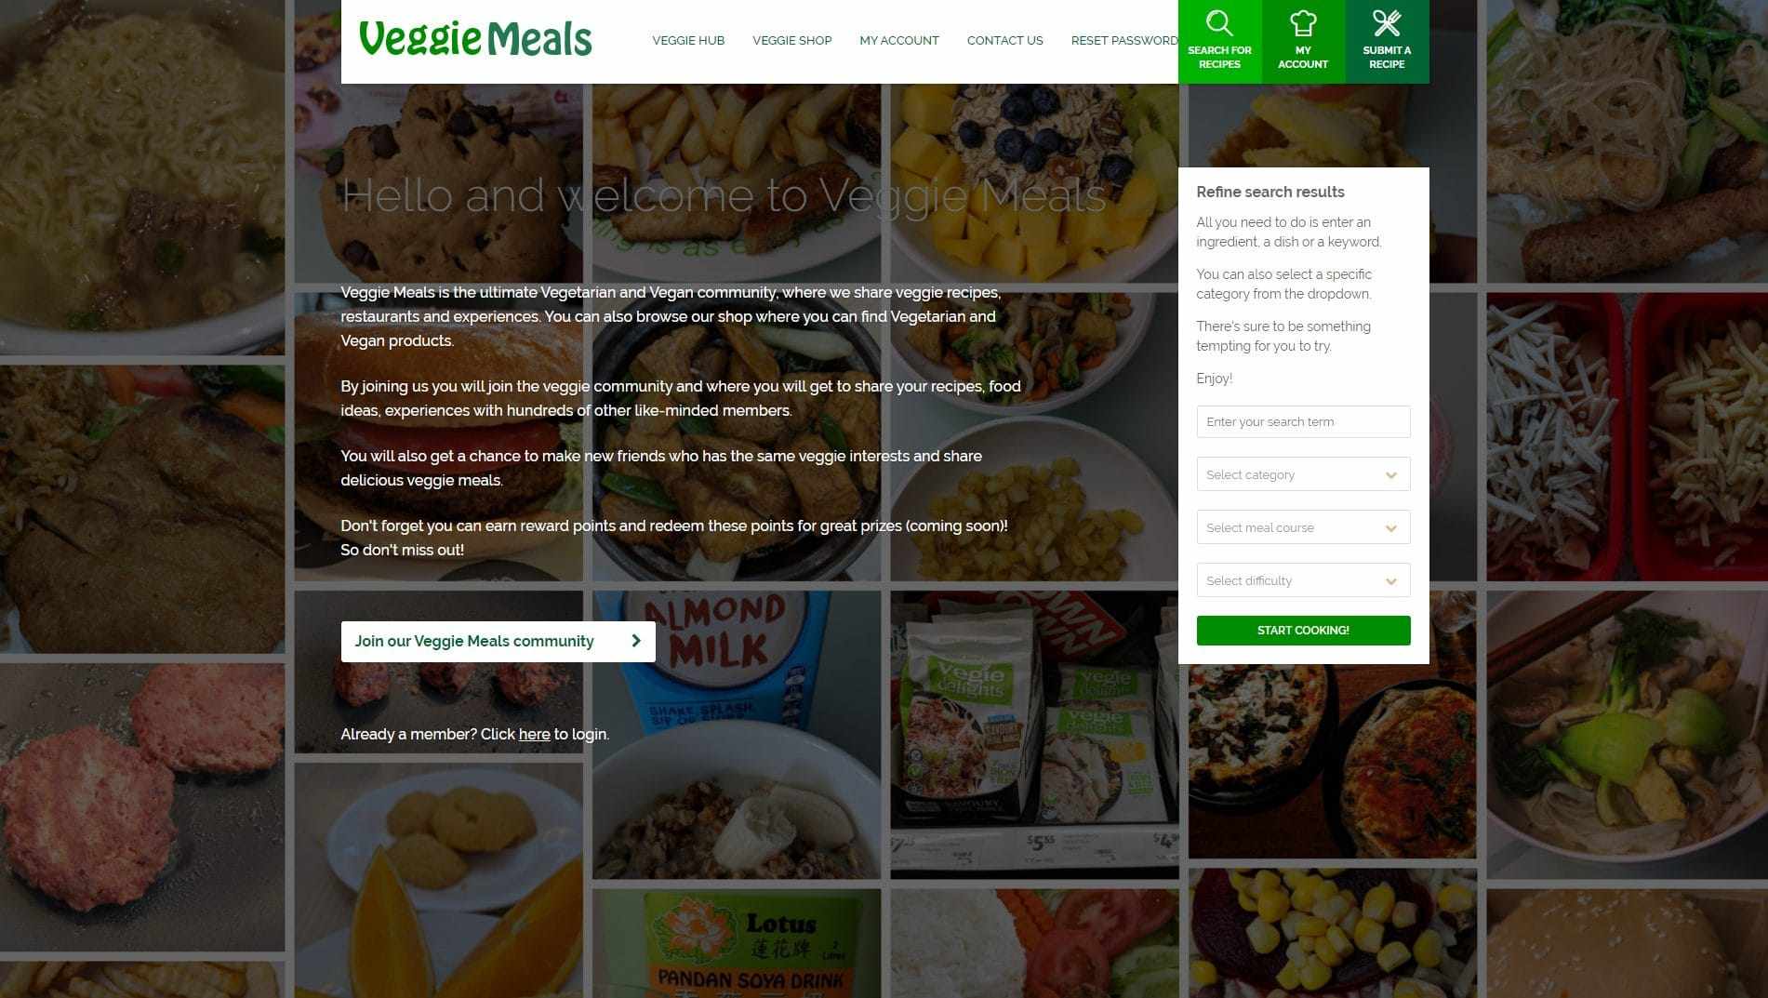The width and height of the screenshot is (1768, 998).
Task: Open the Select meal course dropdown
Action: [x=1303, y=527]
